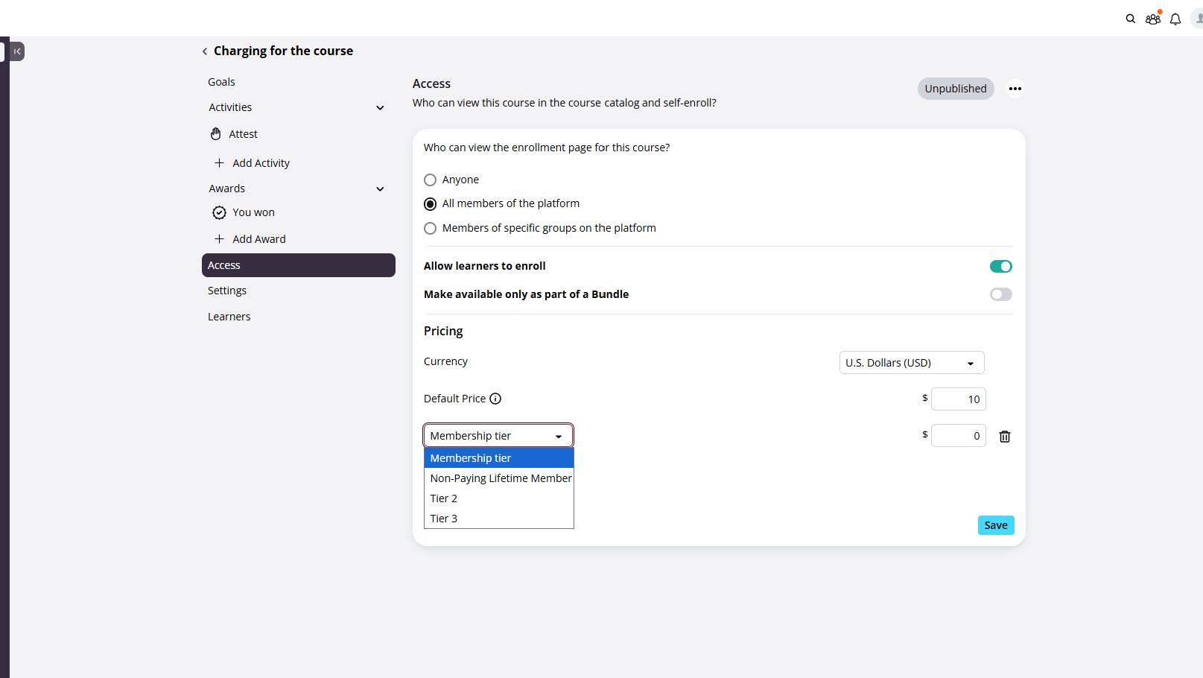Delete the membership tier price row

[x=1005, y=437]
